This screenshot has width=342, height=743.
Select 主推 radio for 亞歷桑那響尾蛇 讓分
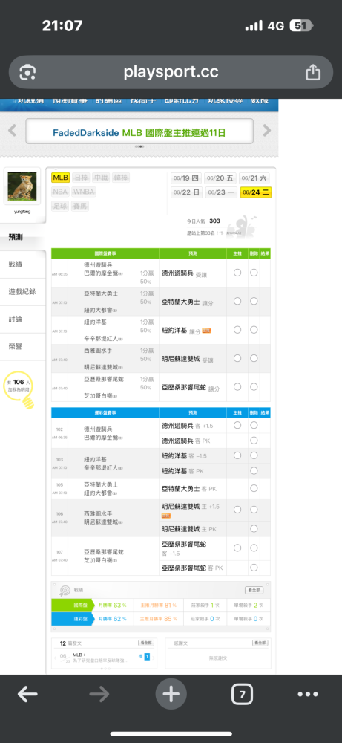tap(237, 386)
